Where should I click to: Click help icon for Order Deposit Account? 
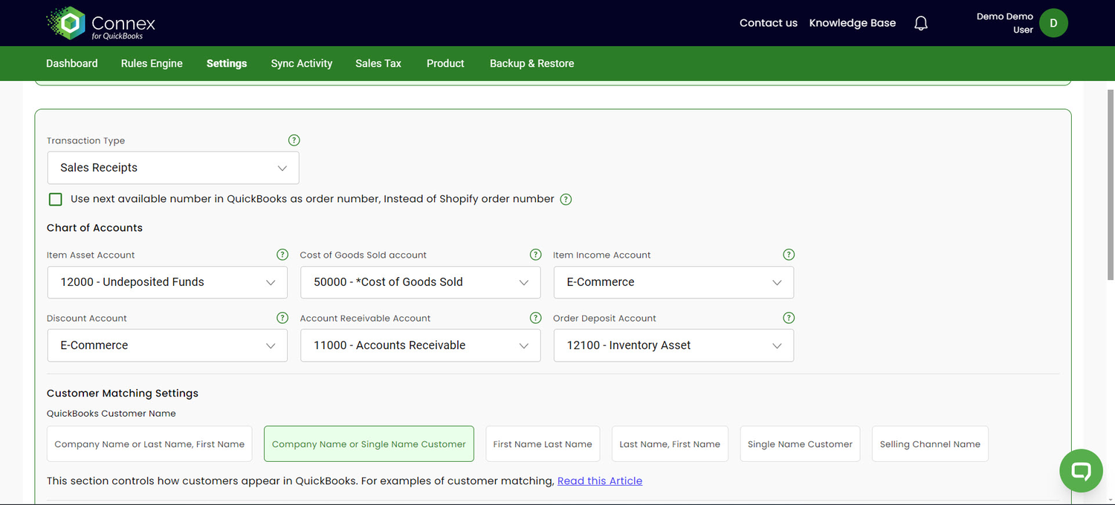pos(789,318)
